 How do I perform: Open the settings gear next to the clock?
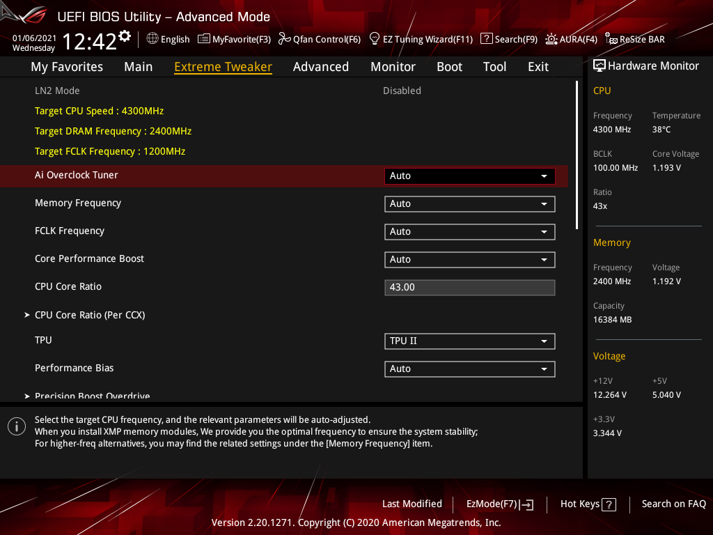(125, 36)
